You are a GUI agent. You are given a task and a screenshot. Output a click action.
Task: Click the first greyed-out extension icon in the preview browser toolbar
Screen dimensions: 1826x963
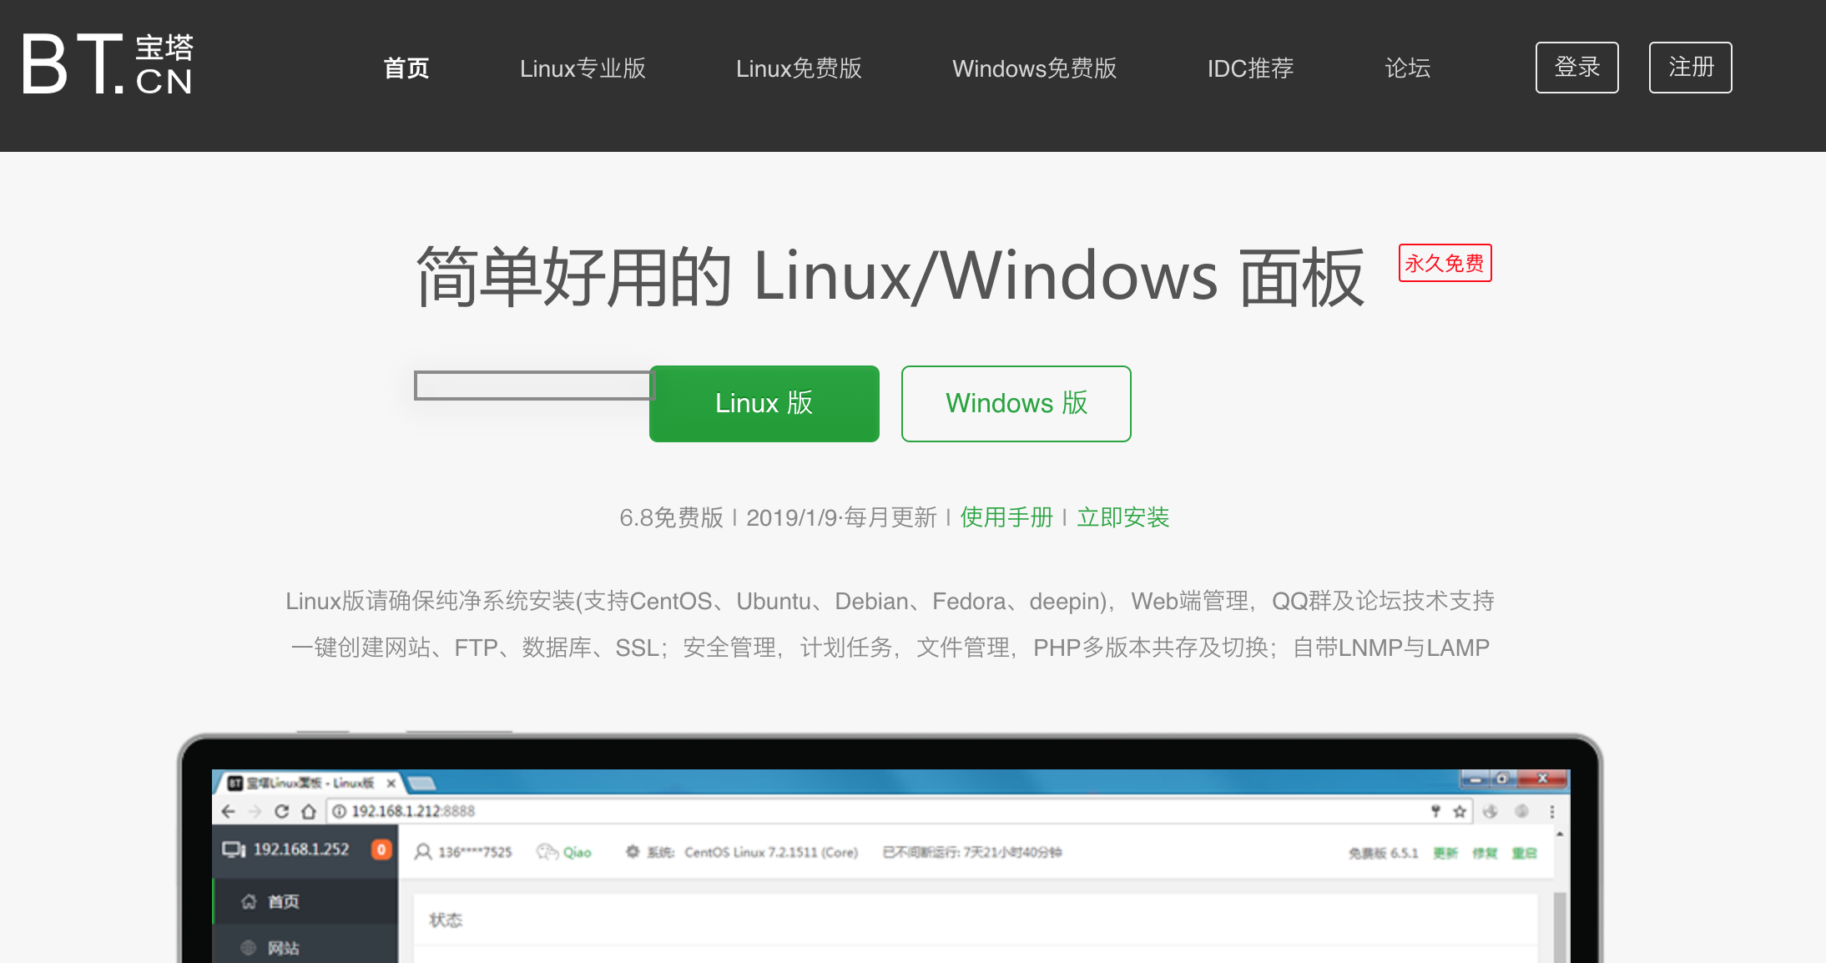pyautogui.click(x=1491, y=811)
